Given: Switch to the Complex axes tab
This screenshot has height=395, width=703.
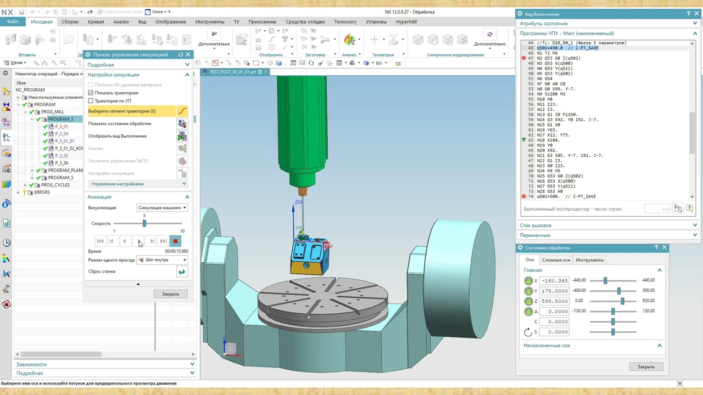Looking at the screenshot, I should pyautogui.click(x=556, y=260).
